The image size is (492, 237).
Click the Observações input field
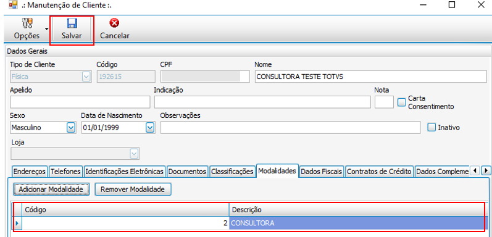point(290,127)
